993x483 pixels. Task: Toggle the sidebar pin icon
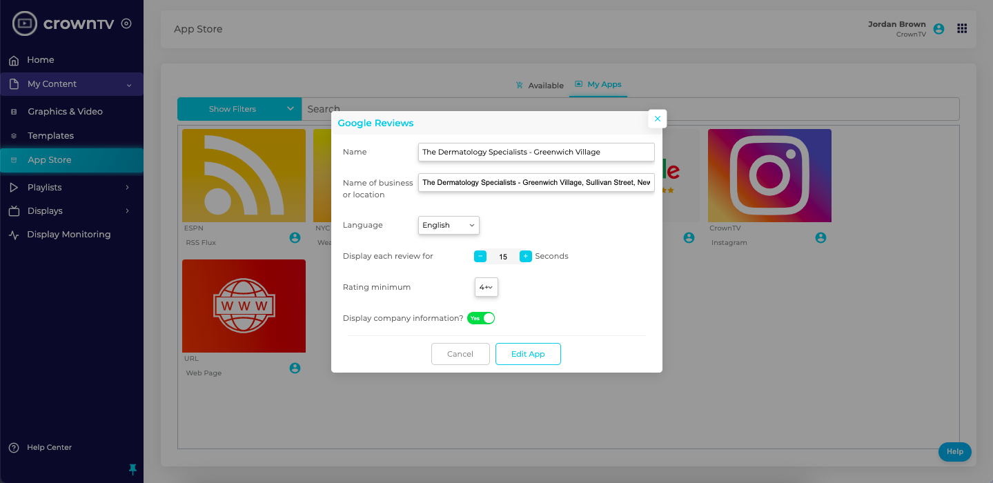[133, 469]
